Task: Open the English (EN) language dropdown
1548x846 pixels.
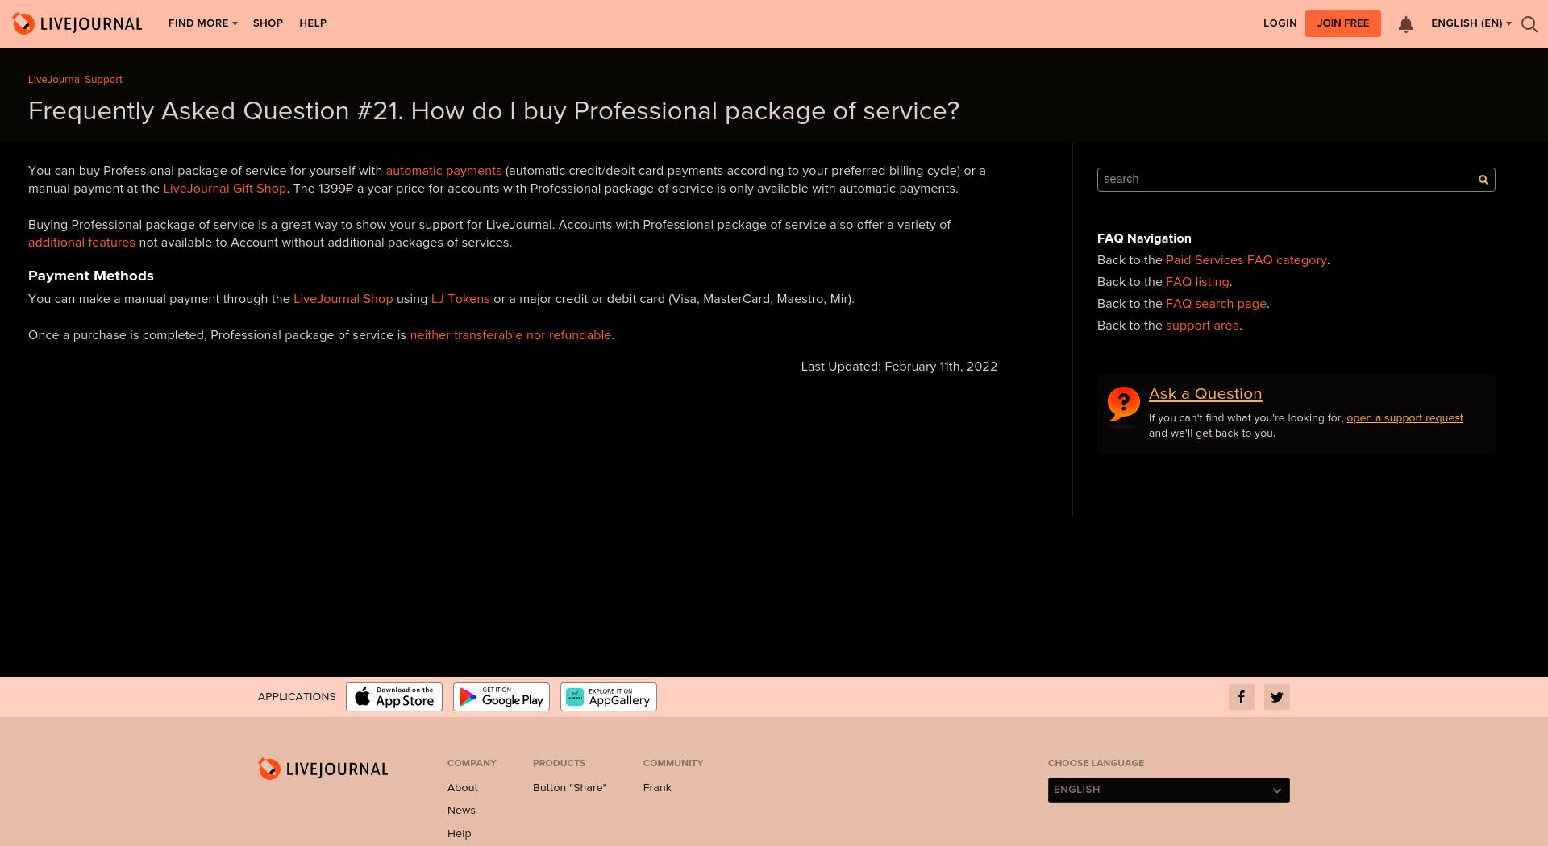Action: pos(1471,23)
